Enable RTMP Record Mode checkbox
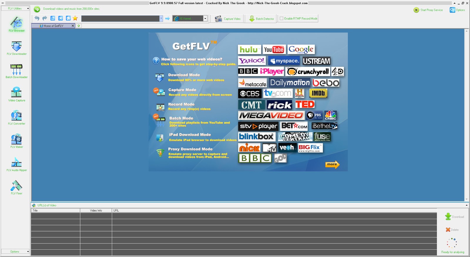Viewport: 470px width, 257px height. [281, 19]
